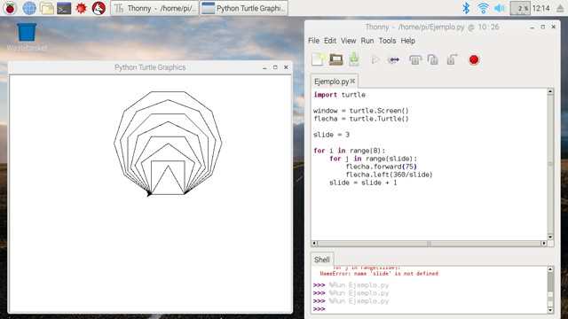Close the Python Turtle Graphics window
This screenshot has height=319, width=568.
(x=286, y=67)
